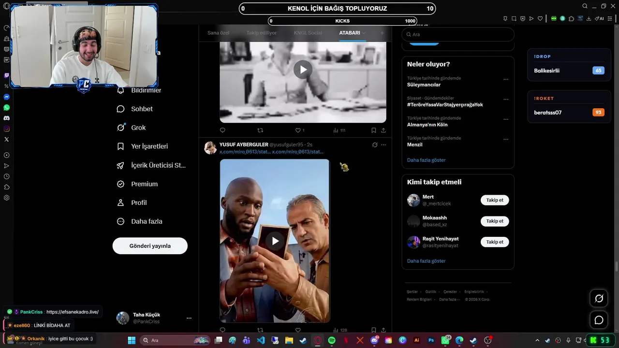Image resolution: width=619 pixels, height=348 pixels.
Task: Open the floating Grok button
Action: coord(599,298)
